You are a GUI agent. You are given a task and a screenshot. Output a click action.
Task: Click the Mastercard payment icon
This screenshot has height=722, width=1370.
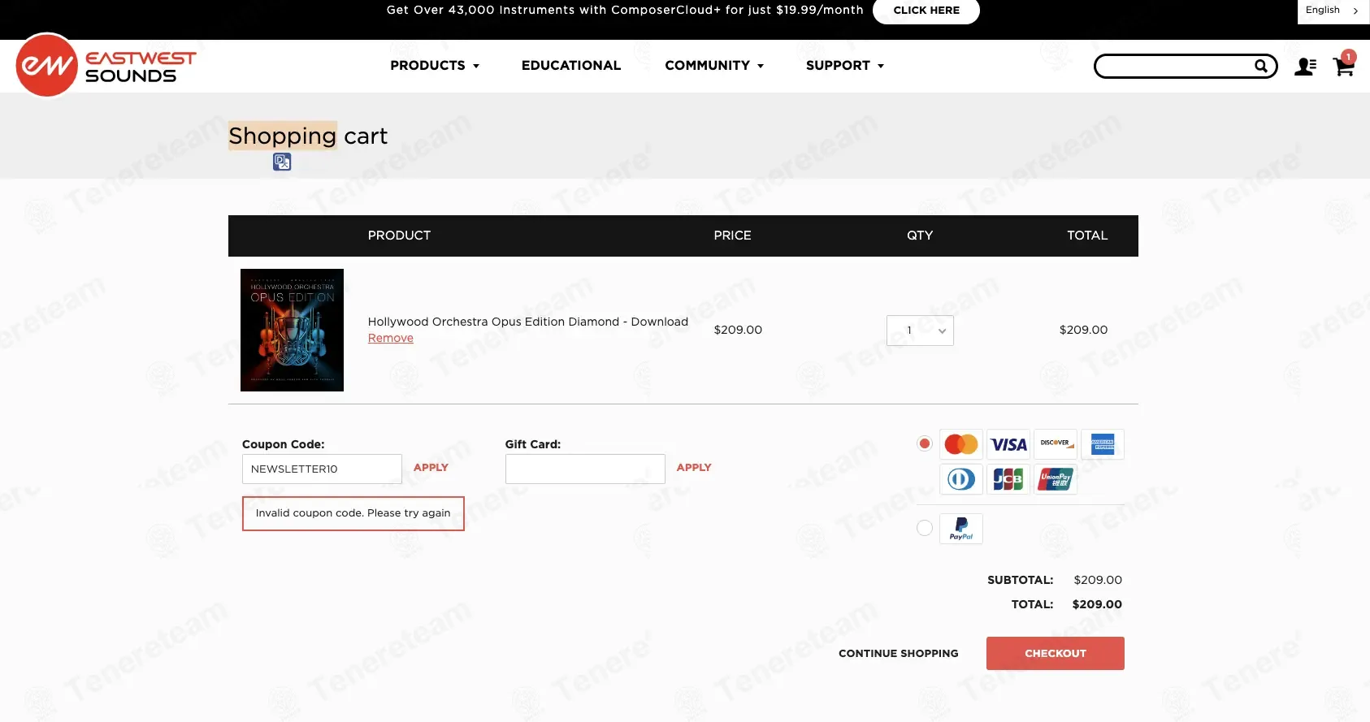point(961,444)
